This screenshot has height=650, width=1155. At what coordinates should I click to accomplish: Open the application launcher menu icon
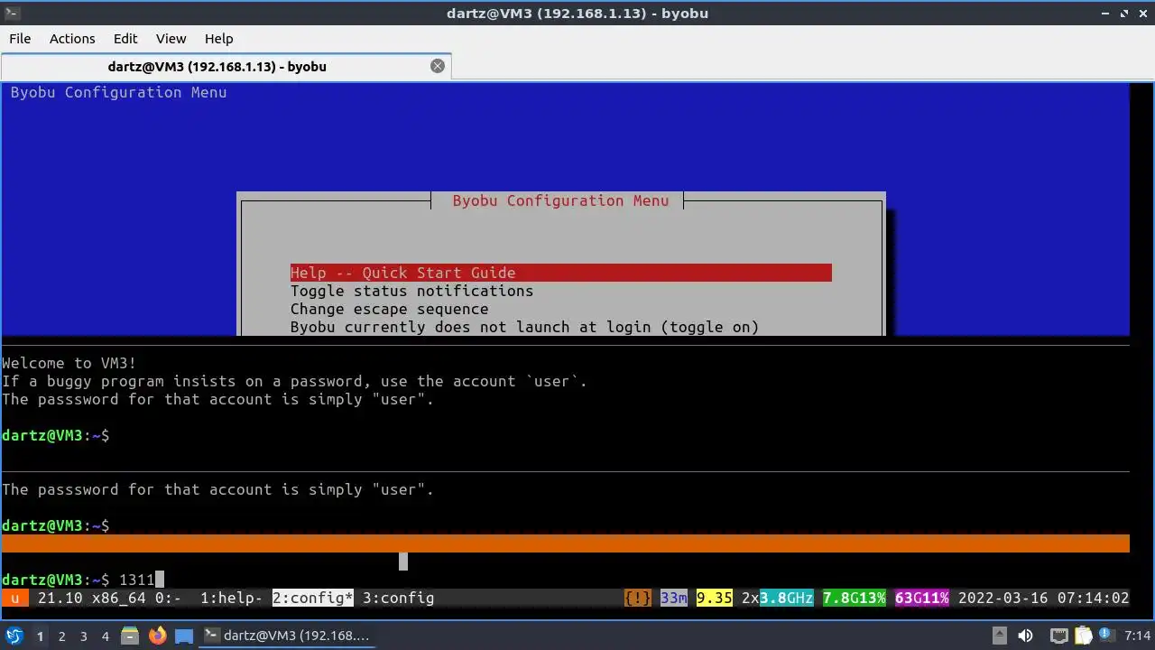(14, 636)
